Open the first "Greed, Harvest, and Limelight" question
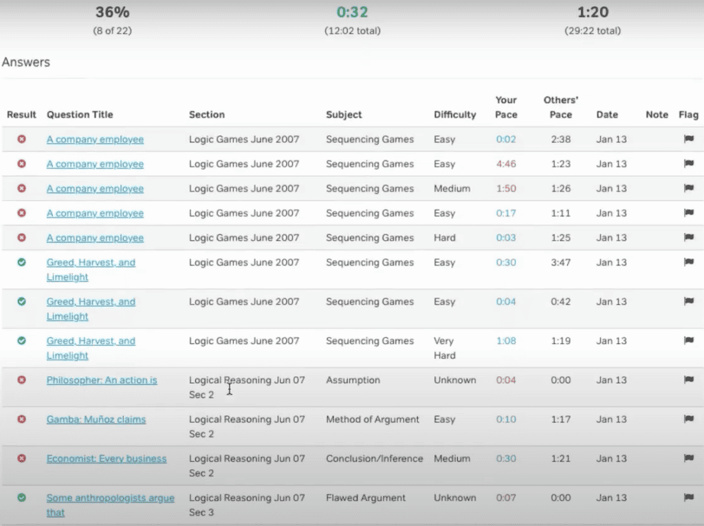 coord(91,262)
